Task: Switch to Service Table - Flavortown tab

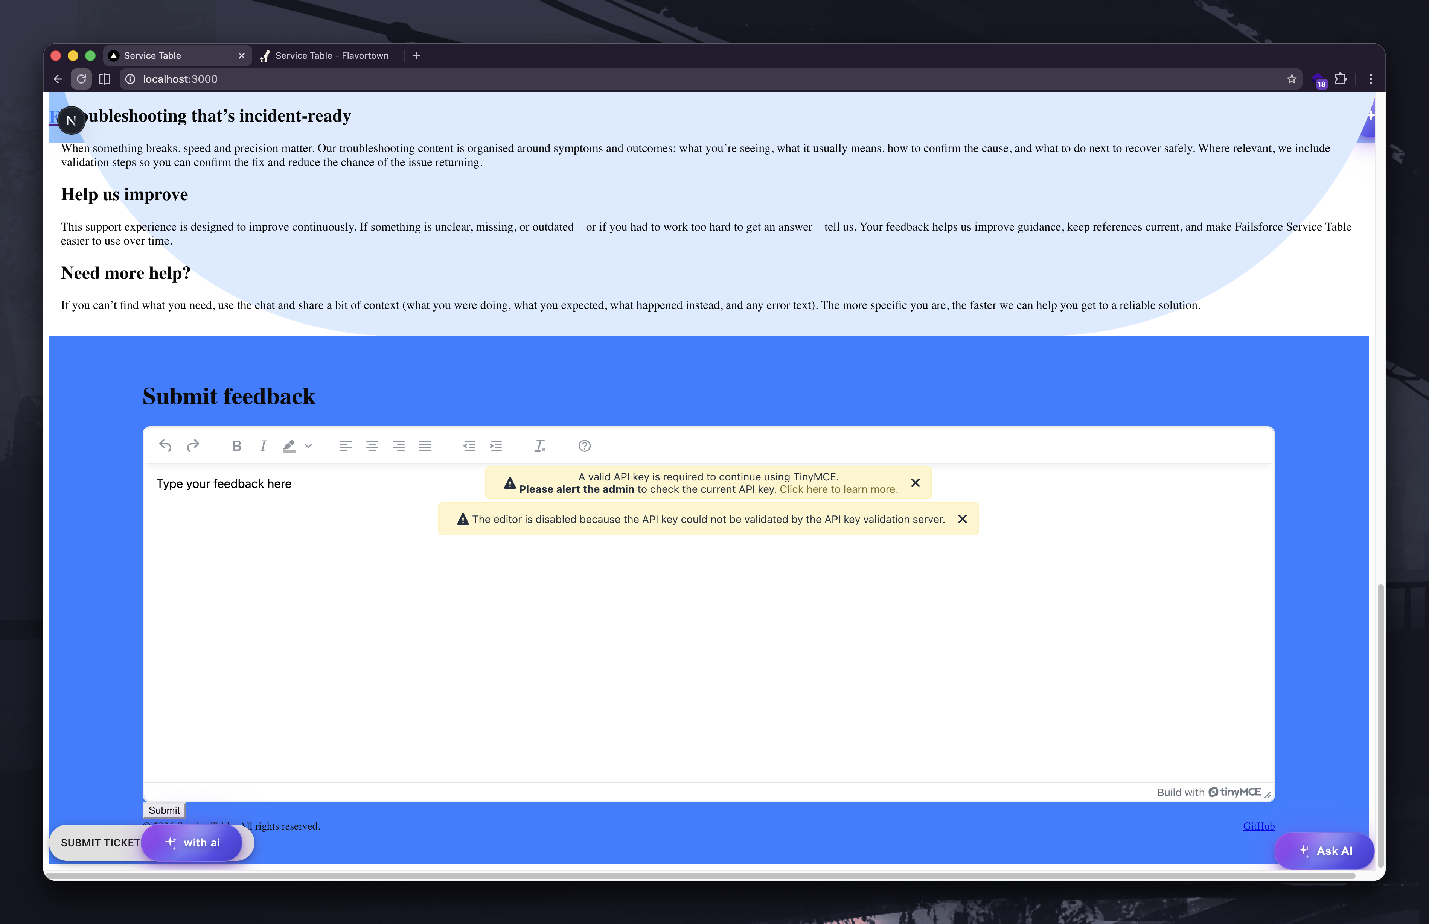Action: click(331, 56)
